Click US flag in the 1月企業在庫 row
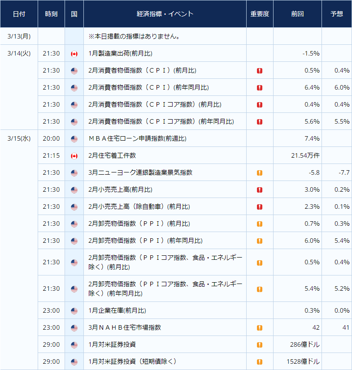The image size is (352, 370). tap(74, 311)
